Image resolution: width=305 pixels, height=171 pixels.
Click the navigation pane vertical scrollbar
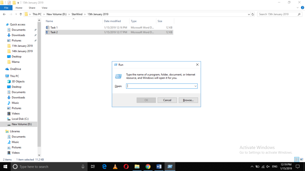pyautogui.click(x=39, y=89)
